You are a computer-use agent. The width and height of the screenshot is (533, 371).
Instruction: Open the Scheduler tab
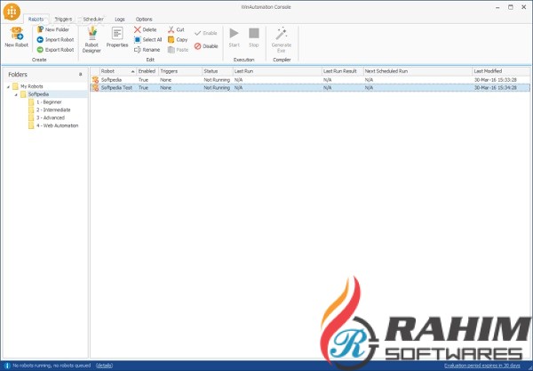pyautogui.click(x=92, y=19)
